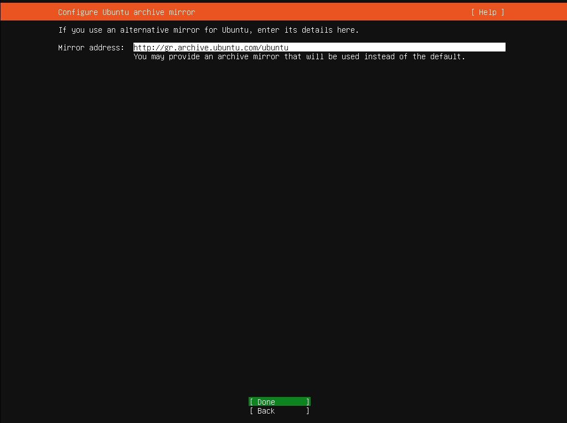Select the http://gr.archive.ubuntu.com/ubuntu text
This screenshot has height=423, width=567.
tap(210, 47)
